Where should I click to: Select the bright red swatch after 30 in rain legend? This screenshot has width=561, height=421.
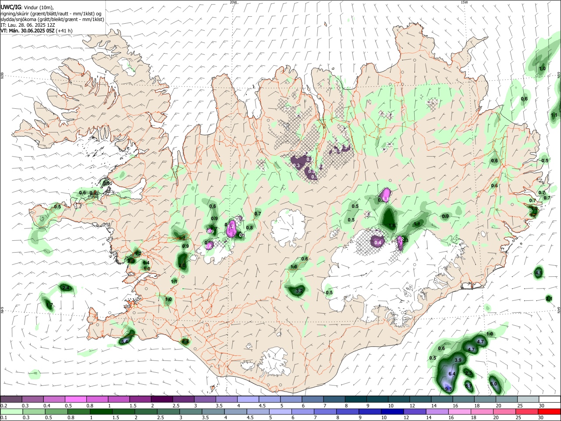pyautogui.click(x=550, y=411)
